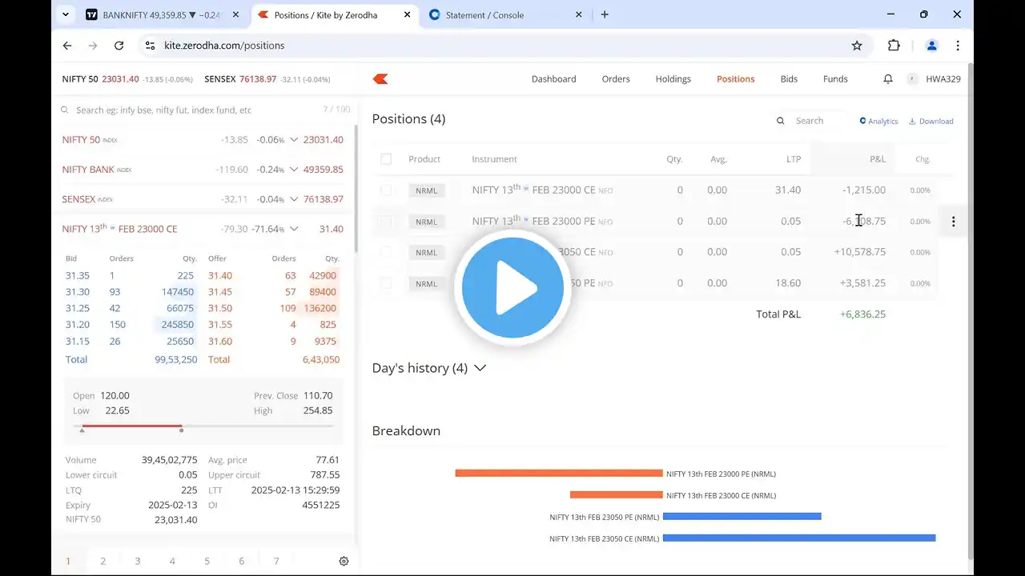The height and width of the screenshot is (576, 1025).
Task: Click the watchlist instrument search field
Action: (192, 110)
